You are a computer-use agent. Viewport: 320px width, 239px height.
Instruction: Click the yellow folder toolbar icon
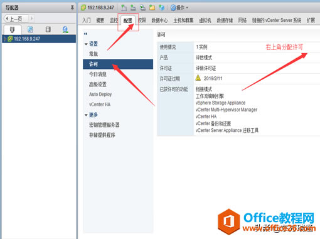pos(152,8)
